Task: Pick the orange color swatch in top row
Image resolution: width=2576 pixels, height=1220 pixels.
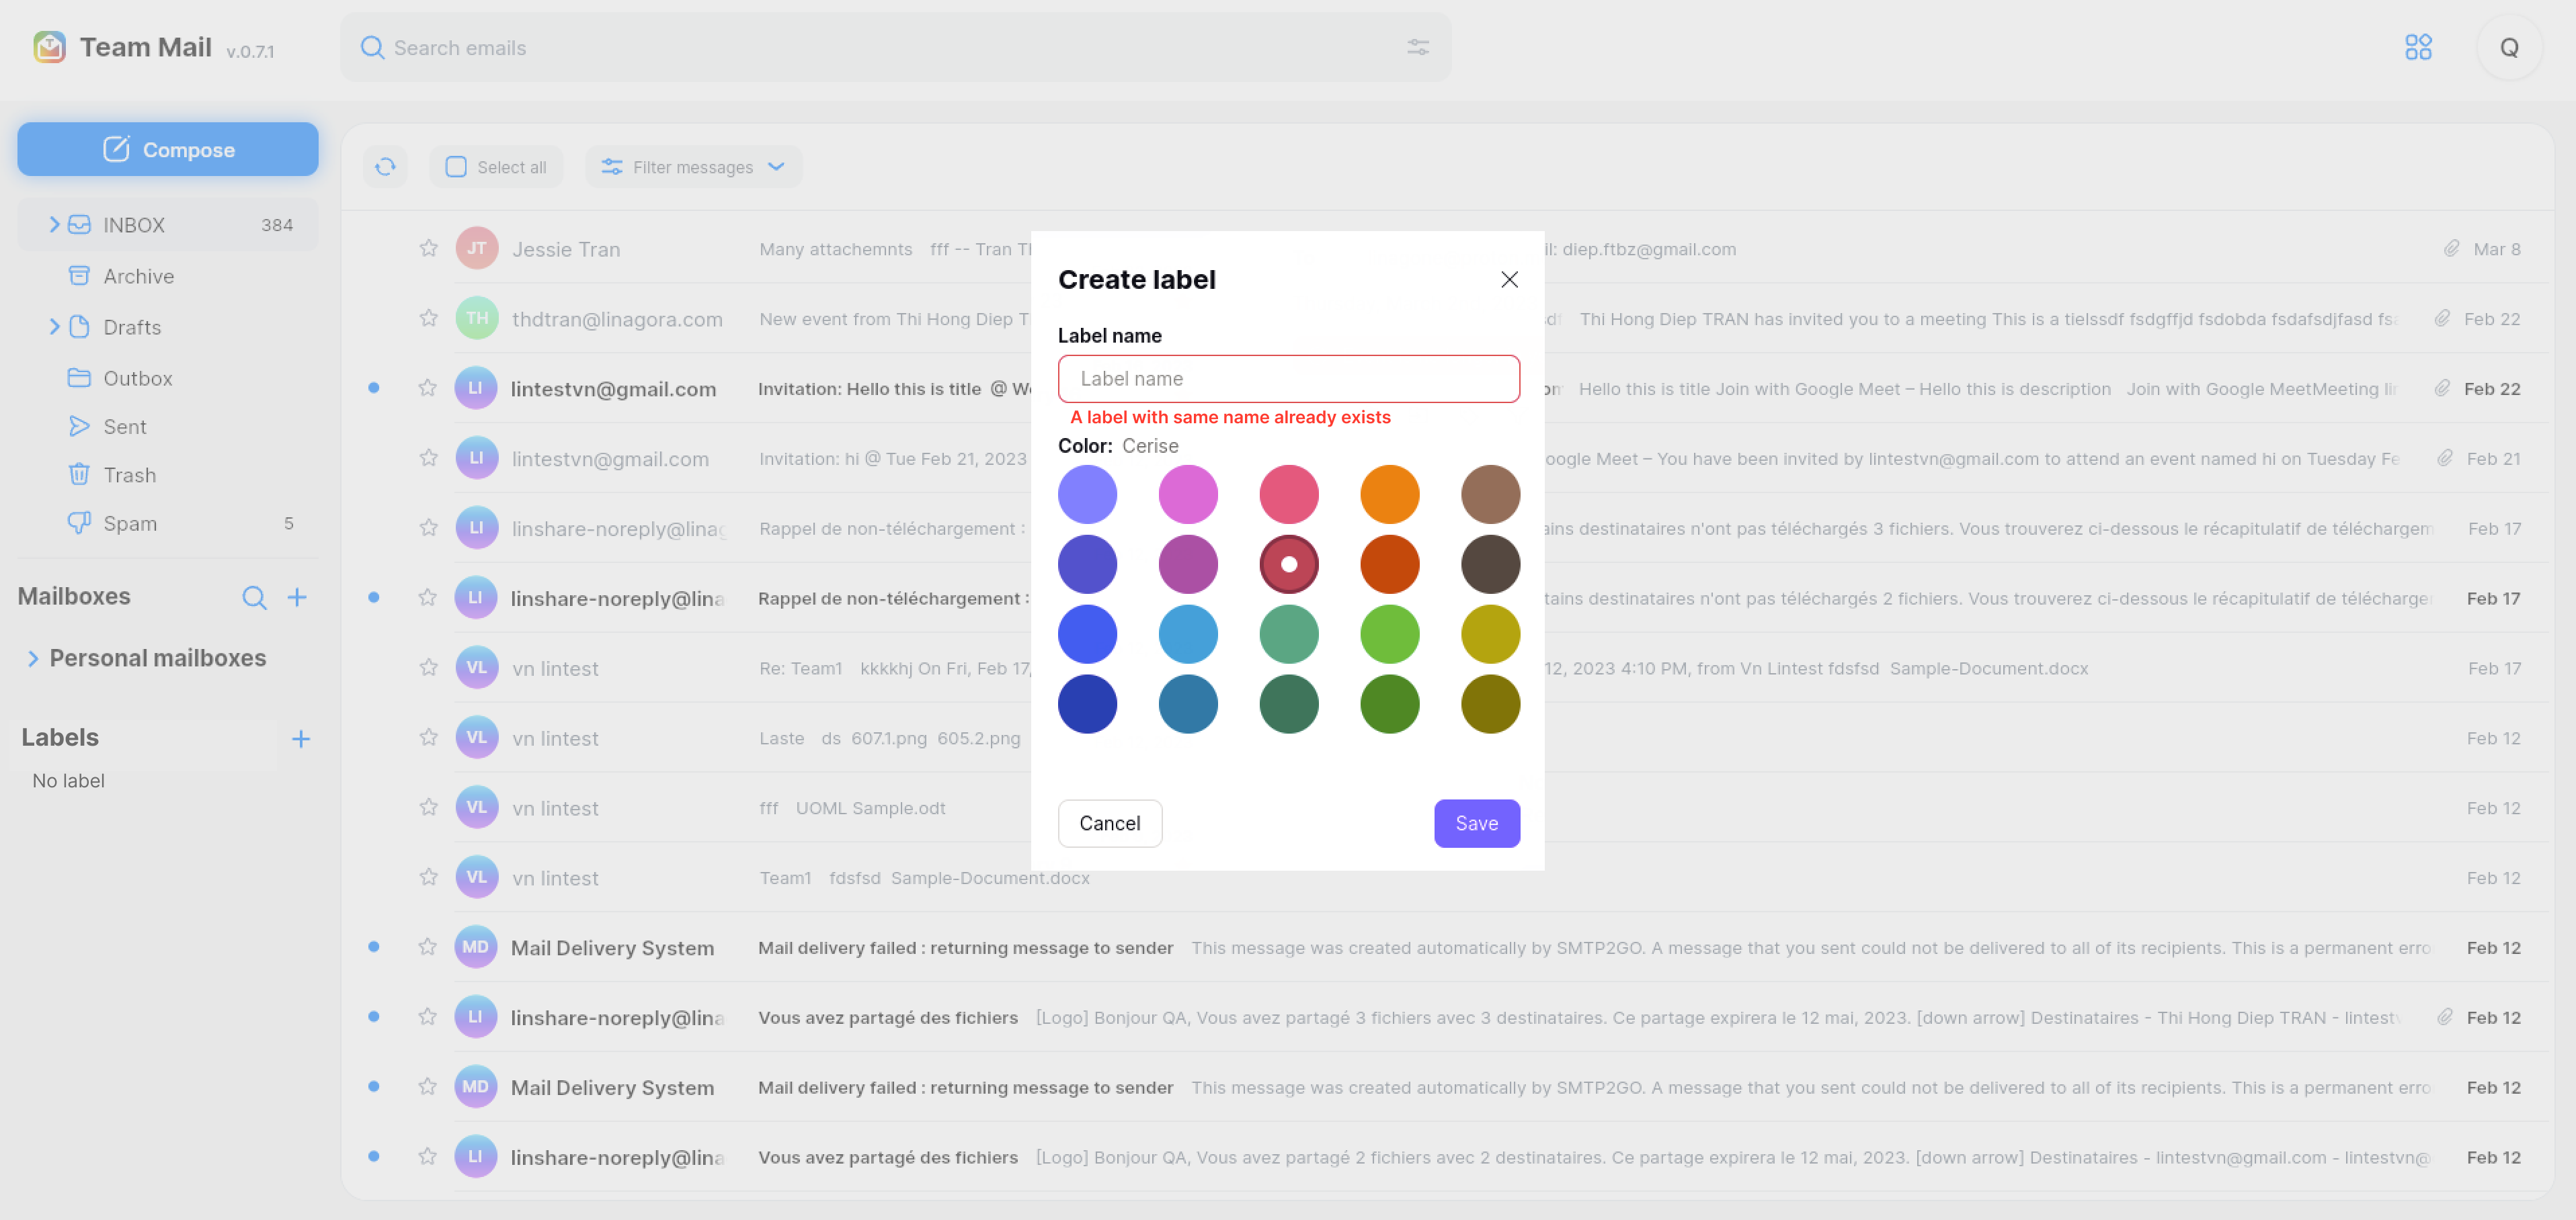Action: click(1389, 494)
